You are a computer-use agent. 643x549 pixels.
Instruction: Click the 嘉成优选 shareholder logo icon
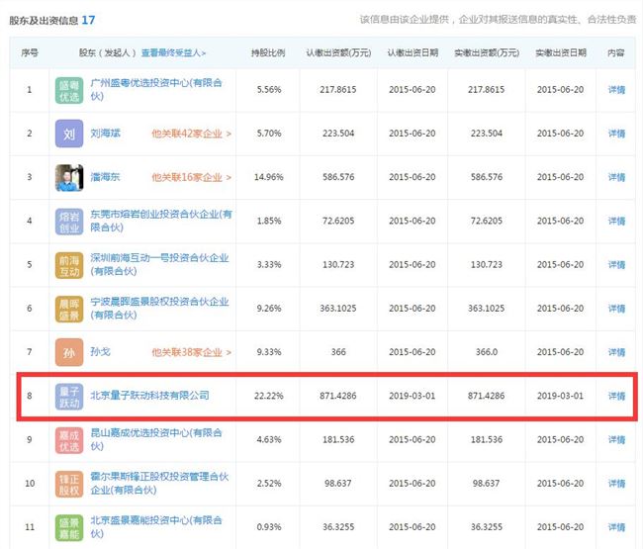coord(69,440)
